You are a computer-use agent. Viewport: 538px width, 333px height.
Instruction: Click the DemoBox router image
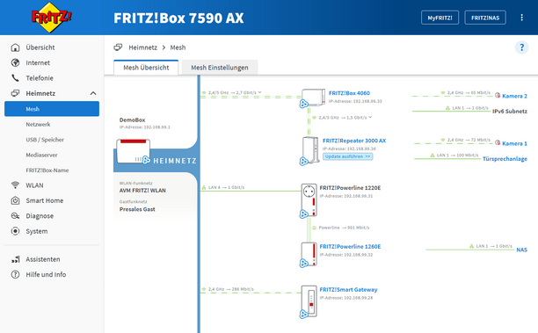(133, 151)
